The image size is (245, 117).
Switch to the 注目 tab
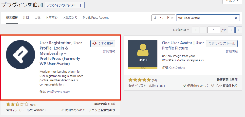(x=26, y=18)
